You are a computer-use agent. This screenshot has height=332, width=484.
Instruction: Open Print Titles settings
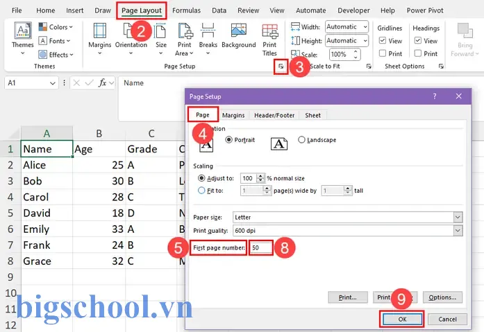269,40
